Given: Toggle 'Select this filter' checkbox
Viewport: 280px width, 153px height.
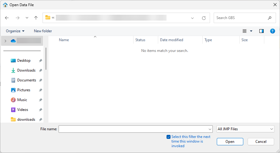Looking at the screenshot, I should click(168, 137).
